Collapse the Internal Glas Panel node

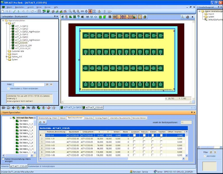(x=11, y=118)
